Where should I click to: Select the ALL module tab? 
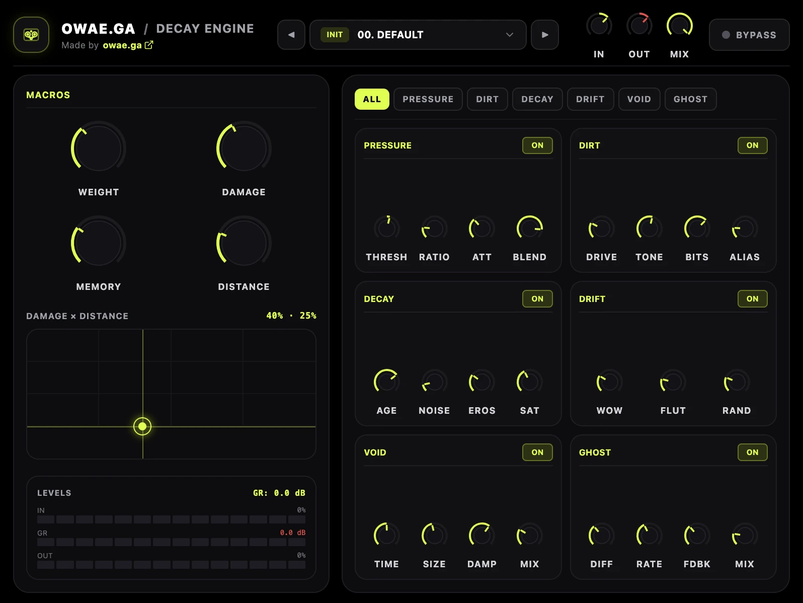click(372, 99)
